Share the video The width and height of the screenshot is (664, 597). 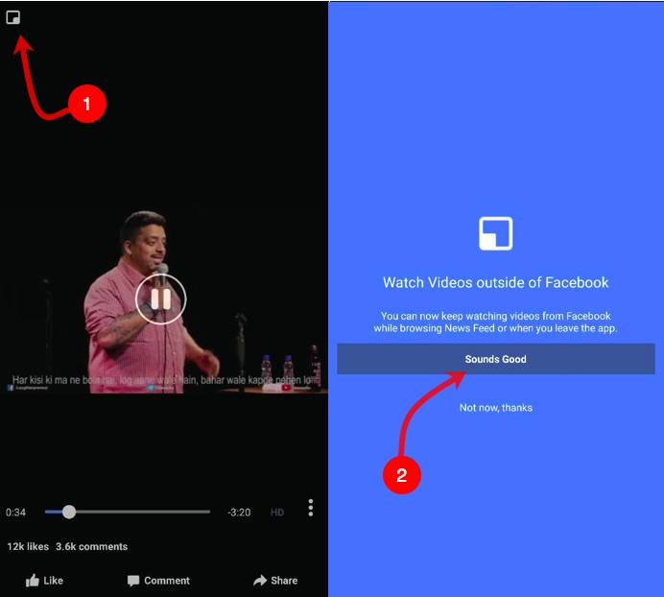275,581
